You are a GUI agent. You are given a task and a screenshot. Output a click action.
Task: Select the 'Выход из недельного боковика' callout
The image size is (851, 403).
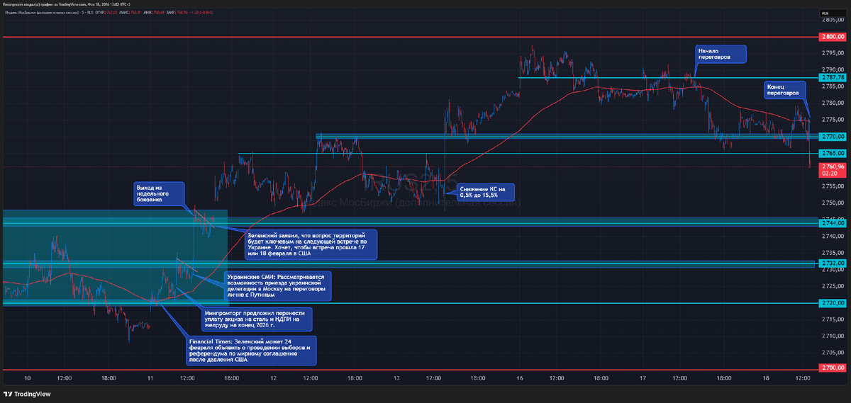click(157, 195)
